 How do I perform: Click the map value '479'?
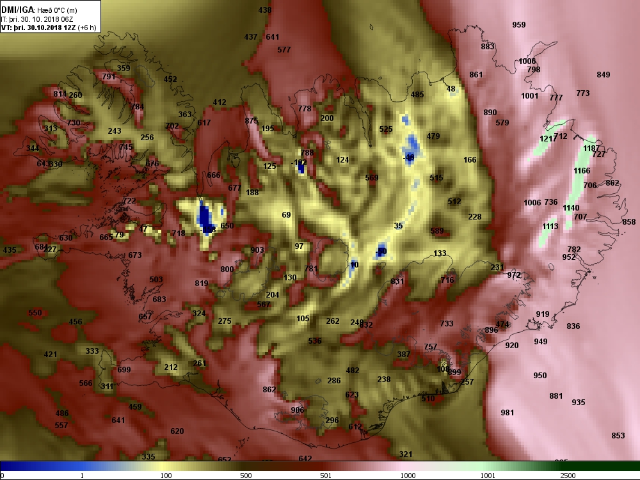[433, 136]
